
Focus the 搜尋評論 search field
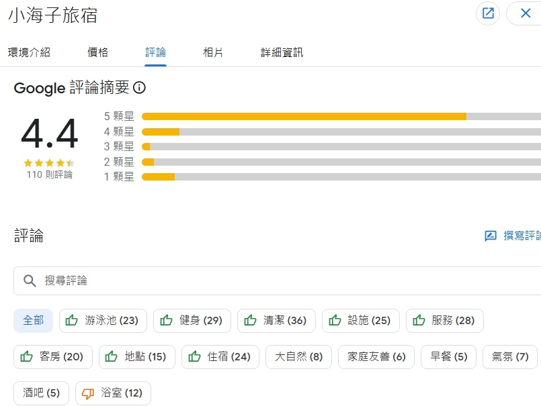[x=282, y=281]
